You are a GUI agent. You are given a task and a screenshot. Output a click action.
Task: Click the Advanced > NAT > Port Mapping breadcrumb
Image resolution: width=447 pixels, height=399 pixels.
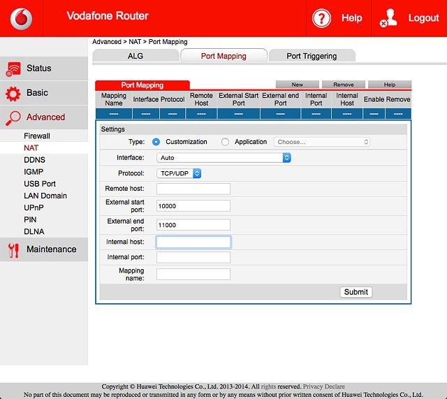[140, 42]
